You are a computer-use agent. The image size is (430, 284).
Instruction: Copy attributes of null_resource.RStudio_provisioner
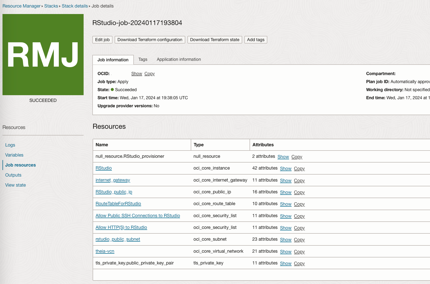pyautogui.click(x=297, y=157)
